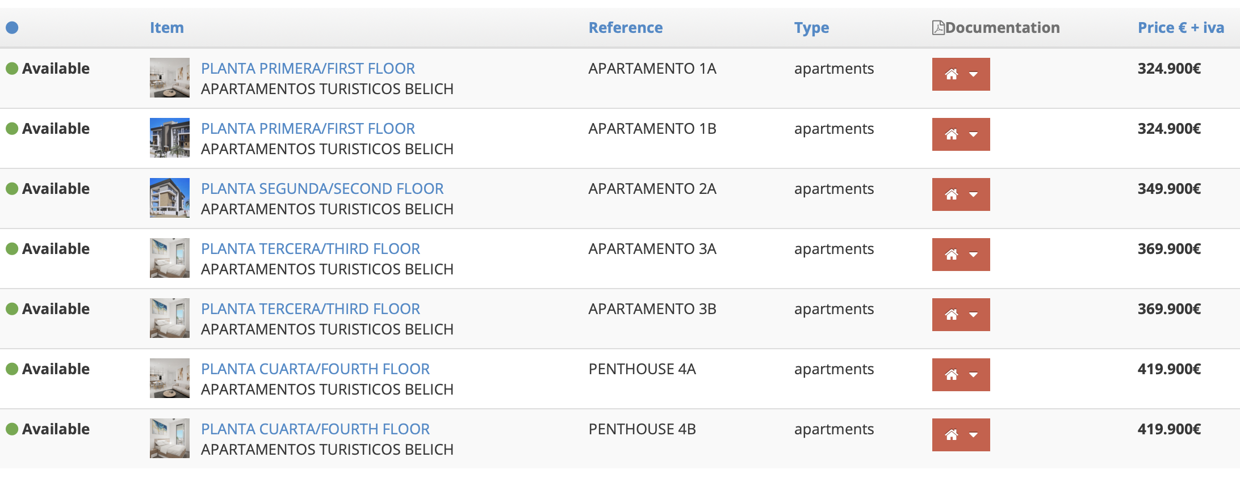1240x491 pixels.
Task: Open documentation dropdown arrow for PENTHOUSE 4A
Action: (x=974, y=375)
